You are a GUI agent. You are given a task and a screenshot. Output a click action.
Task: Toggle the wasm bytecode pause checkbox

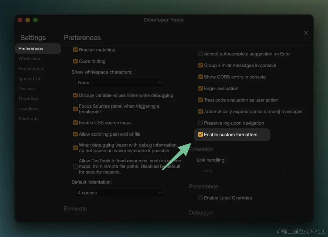point(75,148)
